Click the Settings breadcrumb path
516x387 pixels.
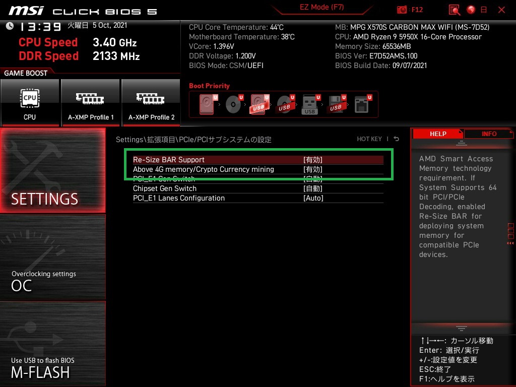point(193,140)
